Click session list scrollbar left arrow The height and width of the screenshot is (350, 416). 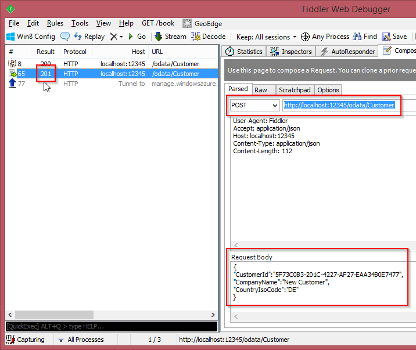(10, 315)
